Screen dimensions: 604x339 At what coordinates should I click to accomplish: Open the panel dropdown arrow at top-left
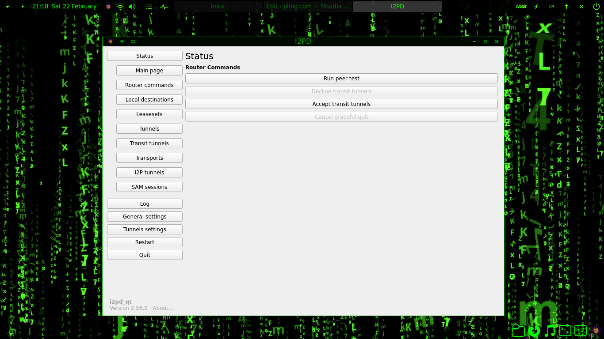click(x=8, y=7)
